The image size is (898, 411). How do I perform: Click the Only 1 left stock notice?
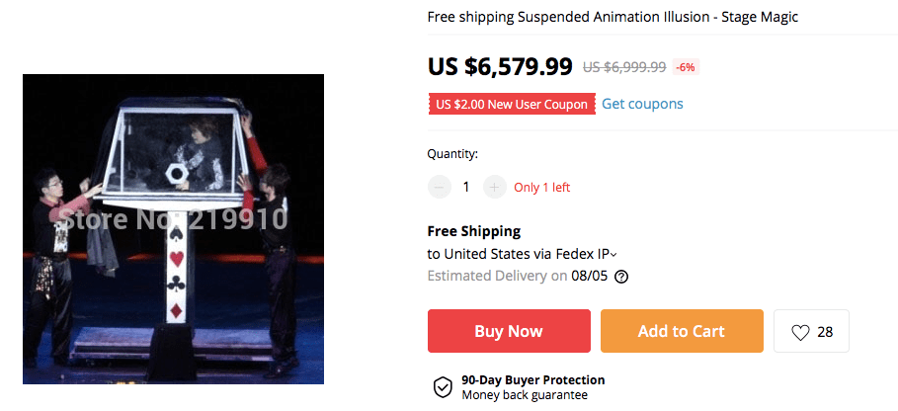click(x=542, y=188)
